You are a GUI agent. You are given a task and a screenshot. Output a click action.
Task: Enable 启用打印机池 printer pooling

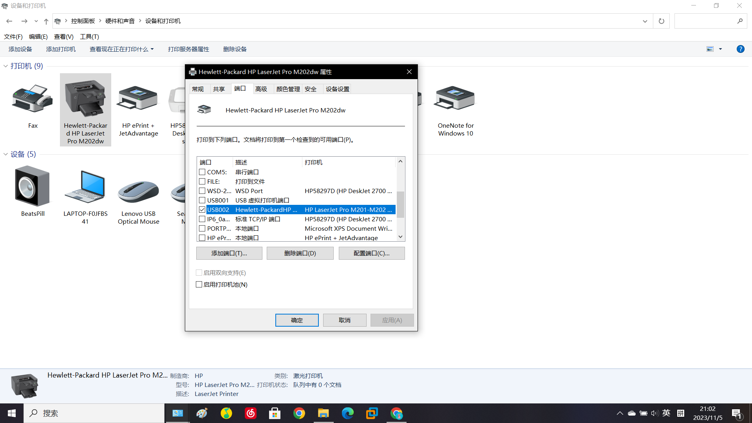[199, 284]
